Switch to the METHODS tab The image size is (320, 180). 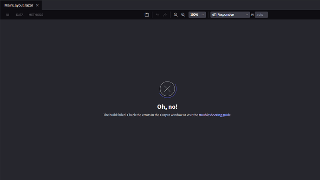click(x=36, y=15)
